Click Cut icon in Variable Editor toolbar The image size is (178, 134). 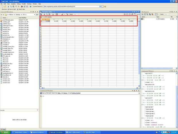(x=44, y=14)
